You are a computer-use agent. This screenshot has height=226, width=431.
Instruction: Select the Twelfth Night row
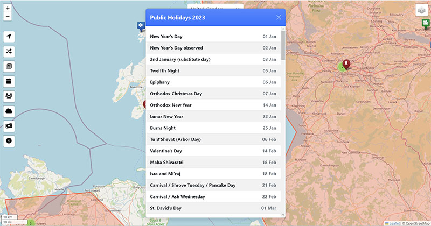click(213, 70)
